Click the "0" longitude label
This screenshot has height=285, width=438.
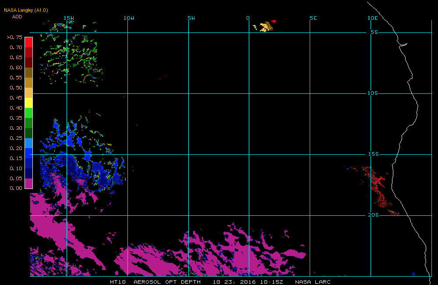point(248,18)
